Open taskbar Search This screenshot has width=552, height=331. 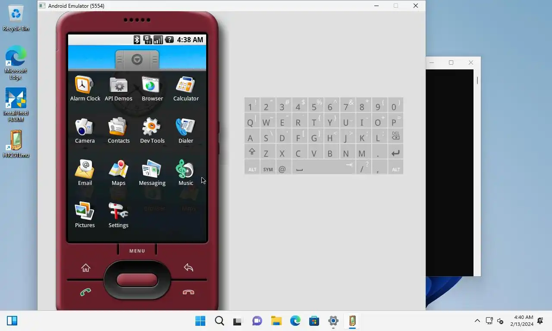(x=219, y=321)
